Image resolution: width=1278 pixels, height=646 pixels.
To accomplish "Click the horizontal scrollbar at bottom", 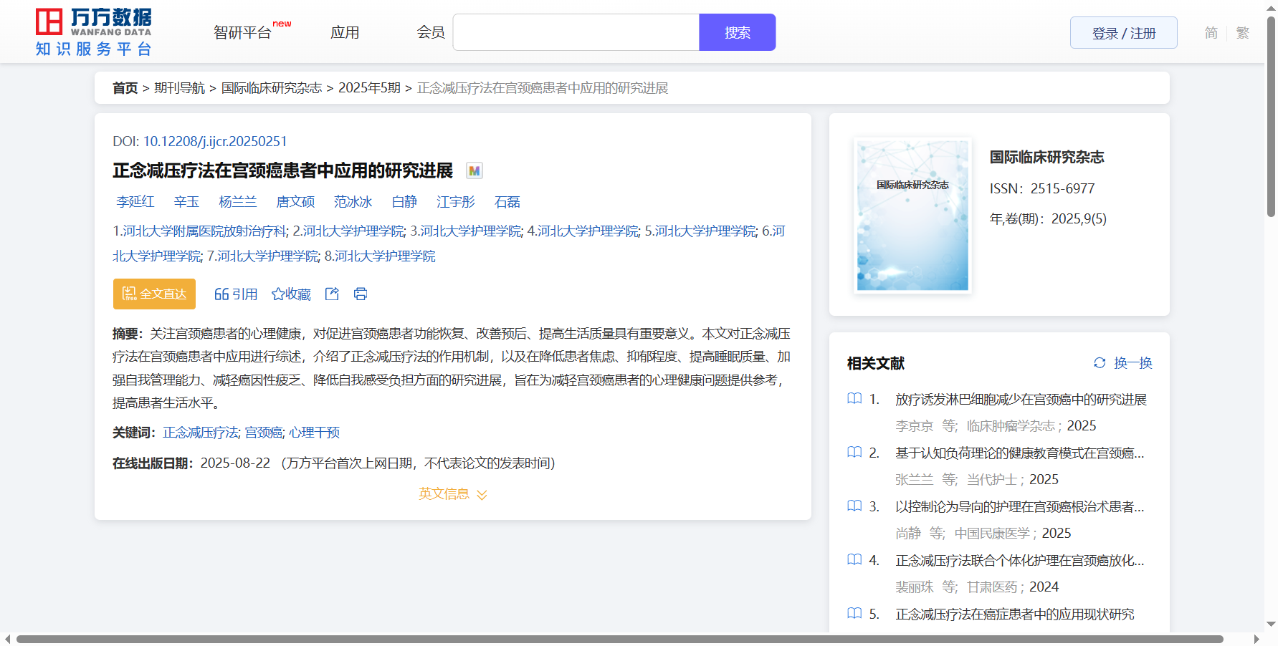I will (619, 639).
